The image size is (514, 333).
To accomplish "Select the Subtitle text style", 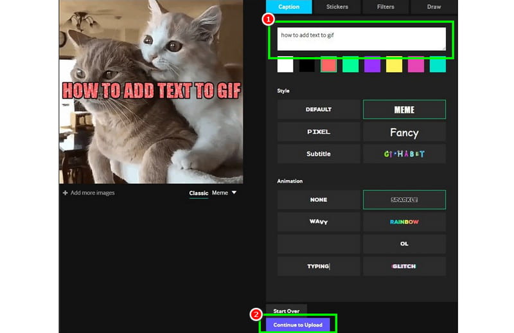I will coord(319,154).
